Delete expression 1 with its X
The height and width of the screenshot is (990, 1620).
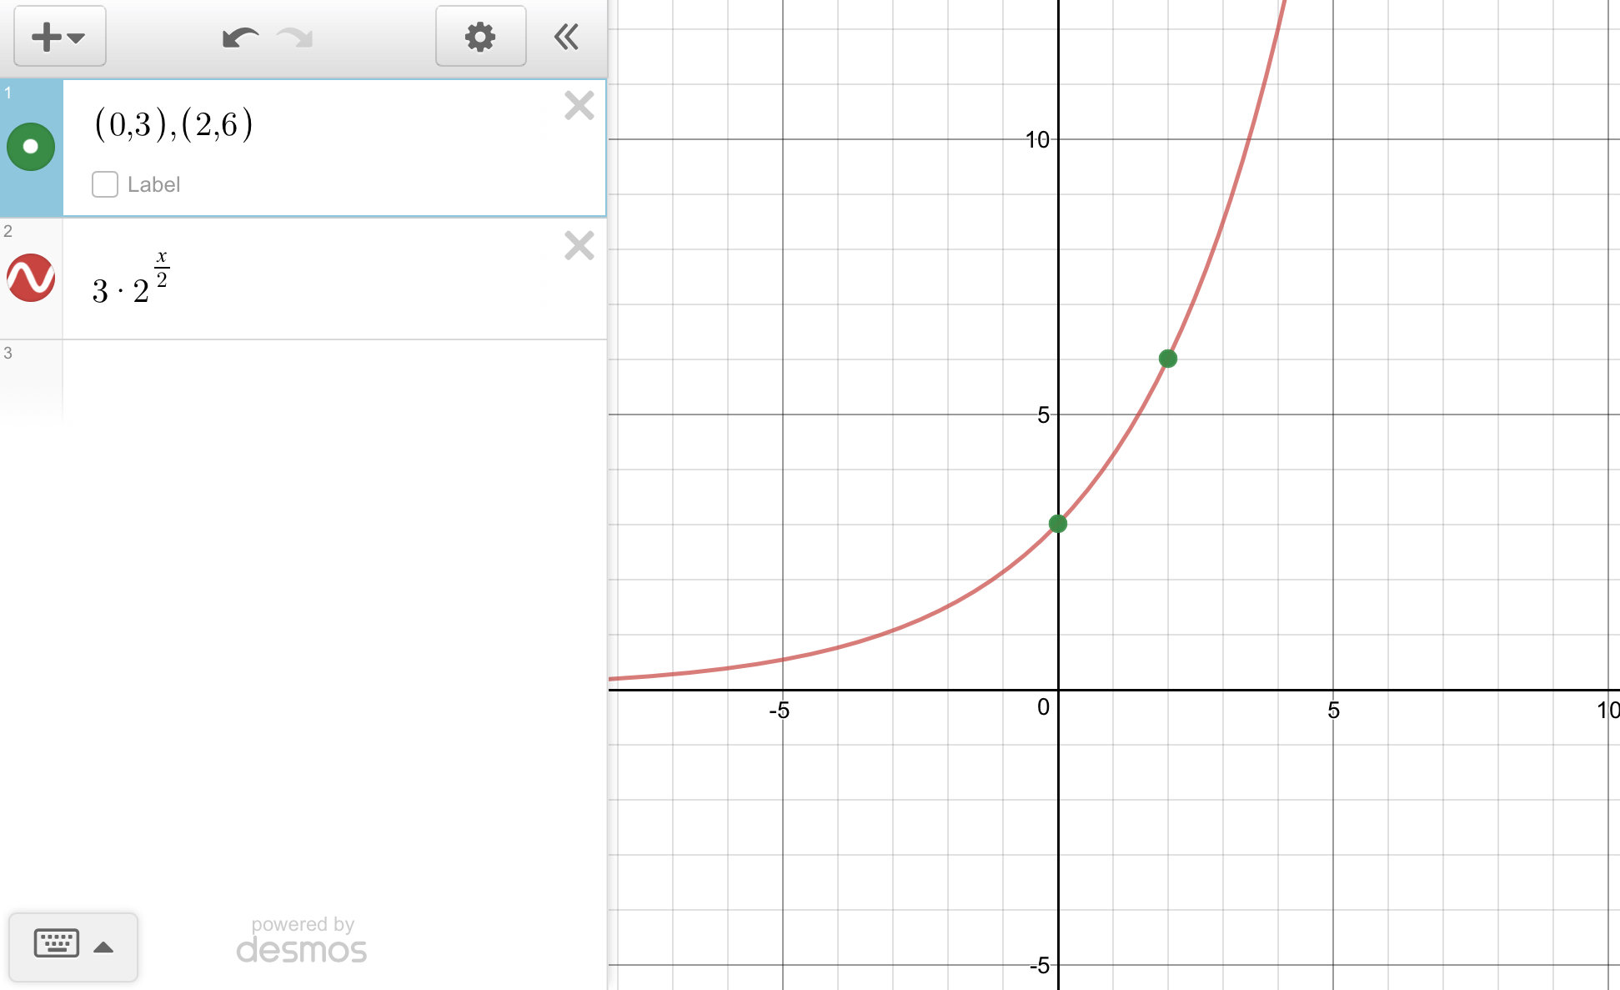coord(579,106)
